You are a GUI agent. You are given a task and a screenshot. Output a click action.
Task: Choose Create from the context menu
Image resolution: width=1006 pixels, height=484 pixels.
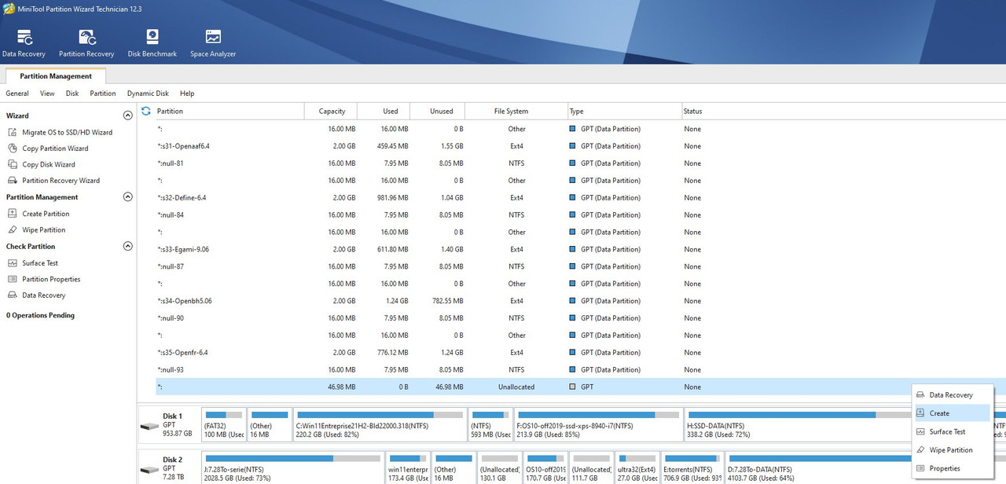953,413
